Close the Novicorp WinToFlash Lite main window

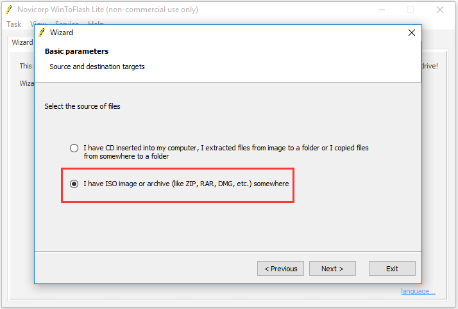point(440,10)
